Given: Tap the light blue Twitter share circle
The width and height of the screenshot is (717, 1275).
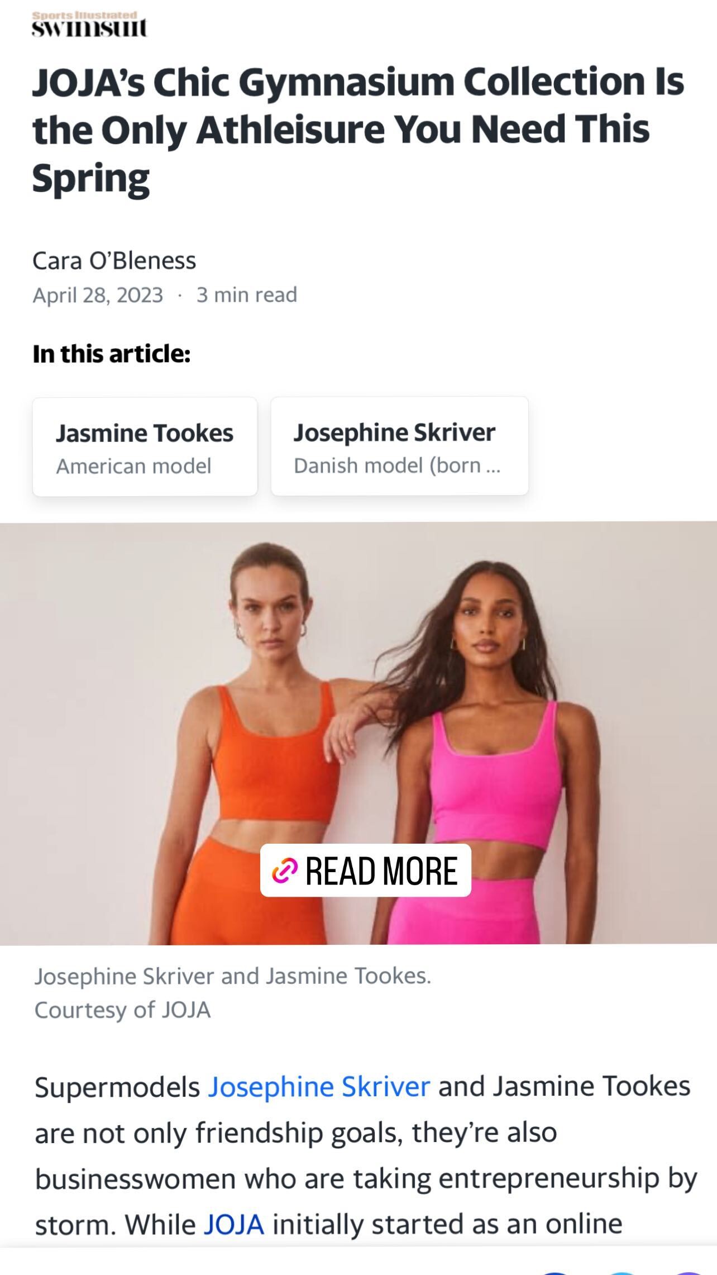Looking at the screenshot, I should coord(622,1273).
